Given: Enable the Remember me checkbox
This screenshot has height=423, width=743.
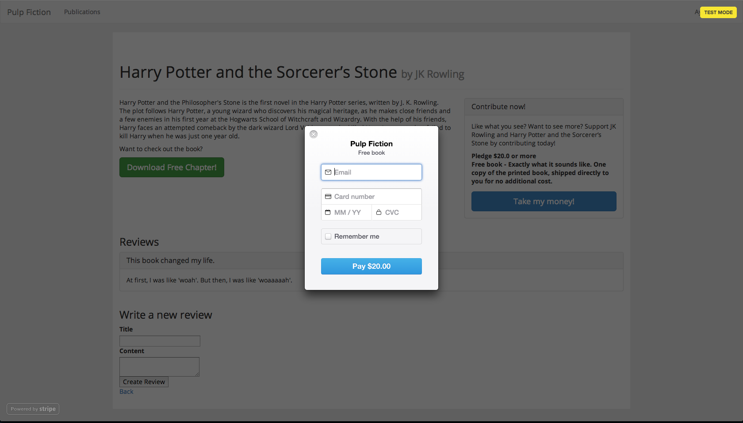Looking at the screenshot, I should [x=328, y=236].
